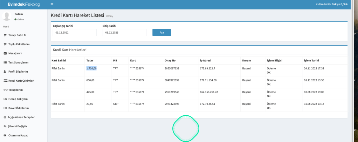Go to Mesajlarım in sidebar
Image resolution: width=358 pixels, height=142 pixels.
pos(15,54)
